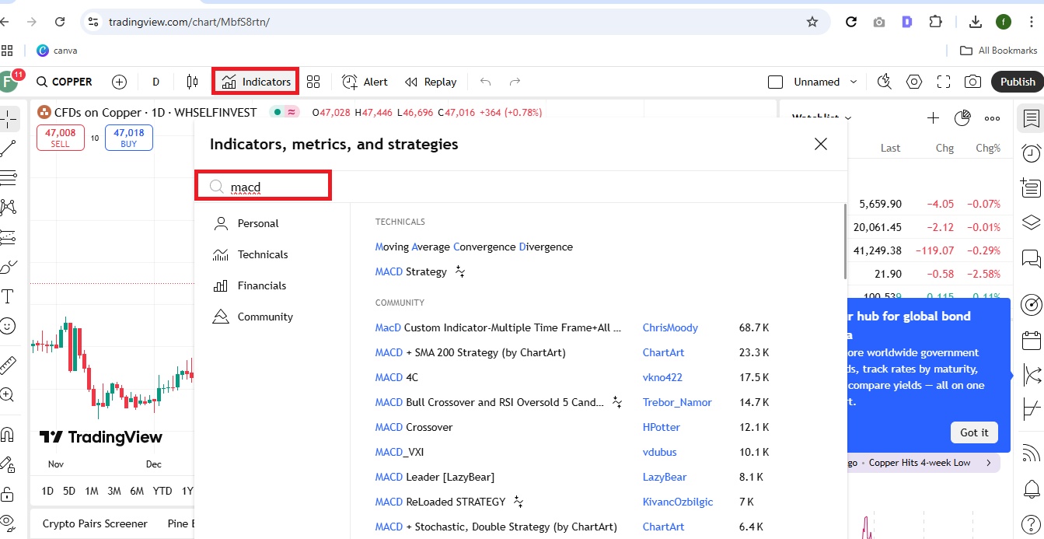This screenshot has width=1044, height=539.
Task: Click the macd search input field
Action: coord(263,187)
